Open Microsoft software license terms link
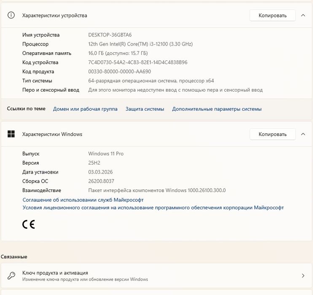Image resolution: width=313 pixels, height=295 pixels. 153,208
